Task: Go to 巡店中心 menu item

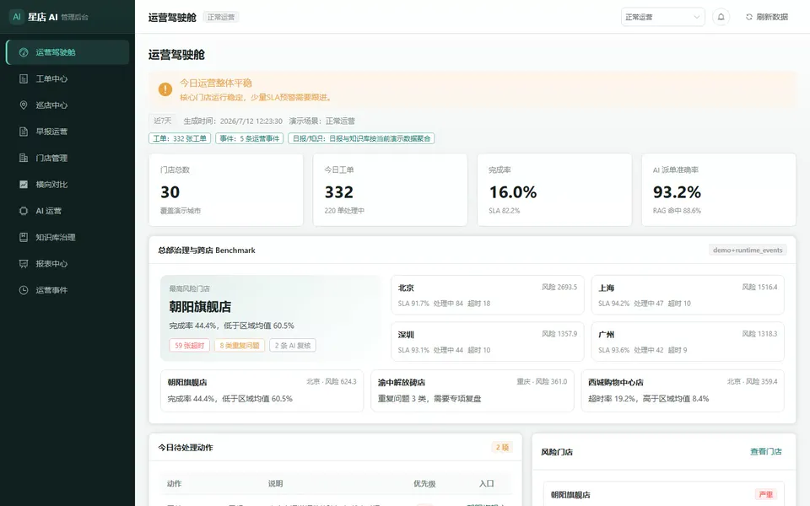Action: click(x=67, y=105)
